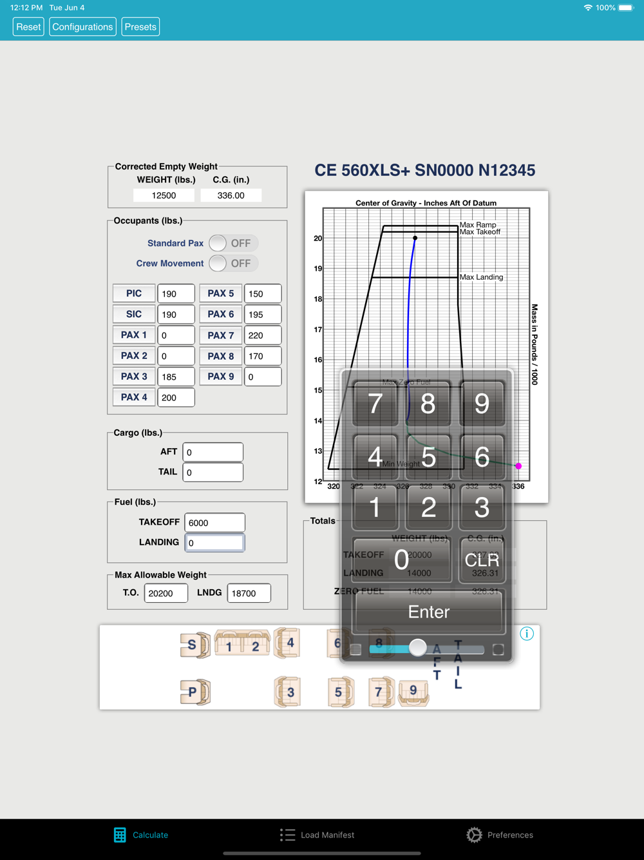
Task: Select the LANDING fuel field
Action: click(x=215, y=542)
